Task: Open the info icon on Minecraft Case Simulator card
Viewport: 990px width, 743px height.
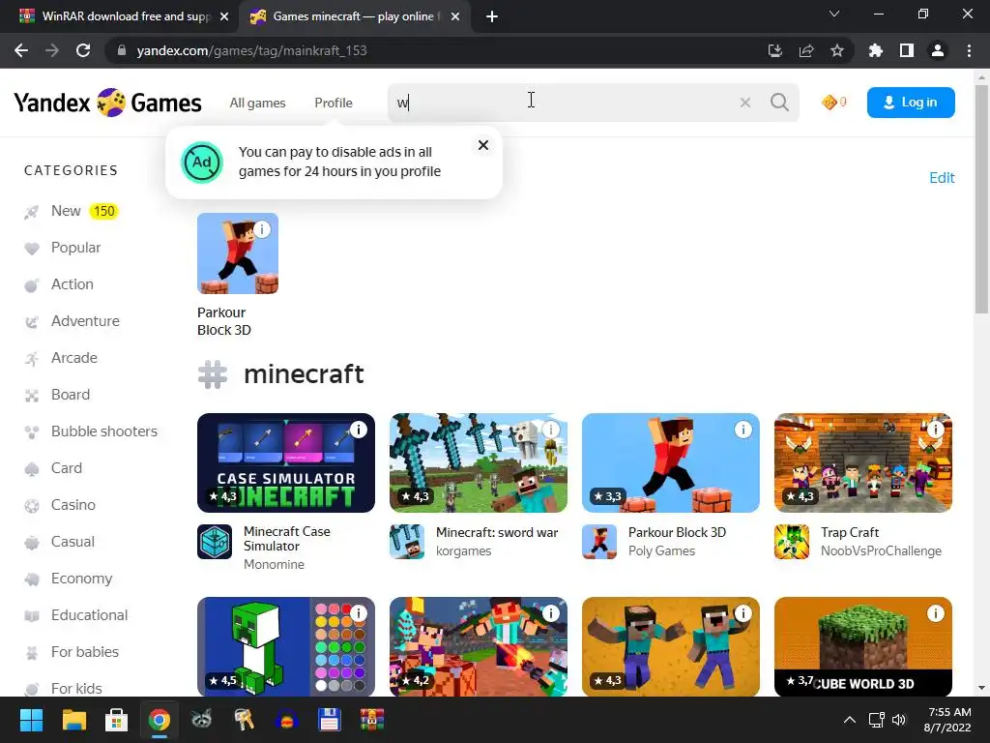Action: 358,430
